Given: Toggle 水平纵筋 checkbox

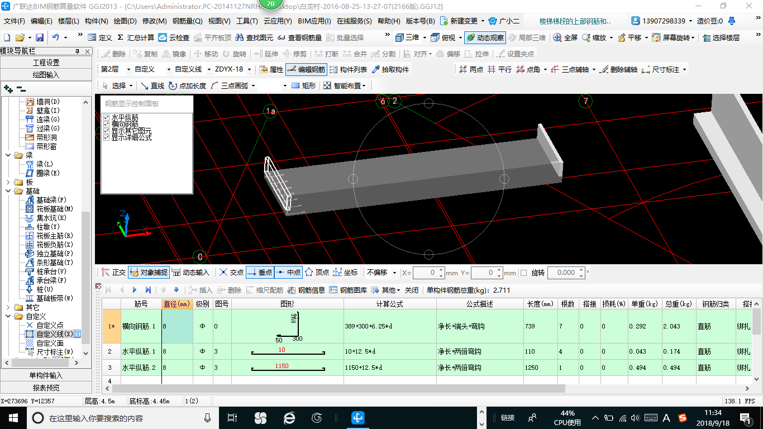Looking at the screenshot, I should pos(107,117).
